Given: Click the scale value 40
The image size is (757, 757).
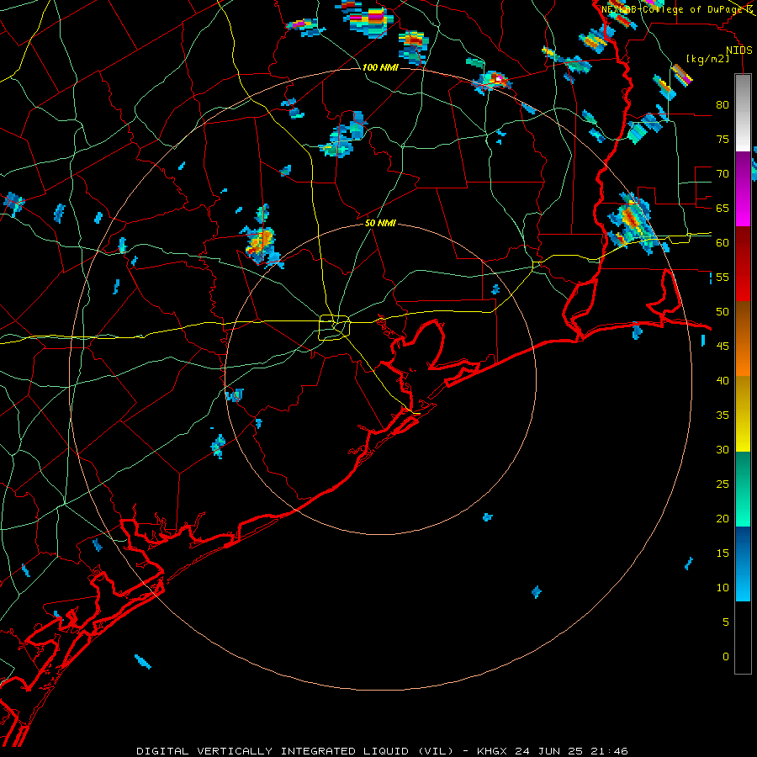Looking at the screenshot, I should pyautogui.click(x=723, y=380).
